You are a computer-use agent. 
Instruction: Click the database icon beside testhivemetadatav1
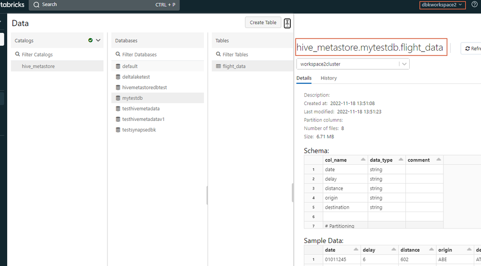coord(118,119)
